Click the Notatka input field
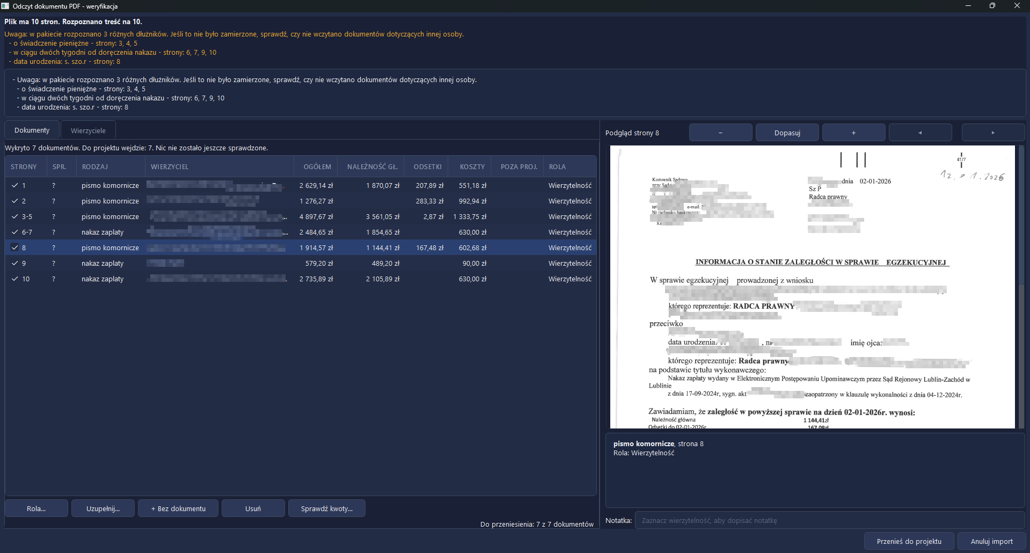 coord(830,520)
